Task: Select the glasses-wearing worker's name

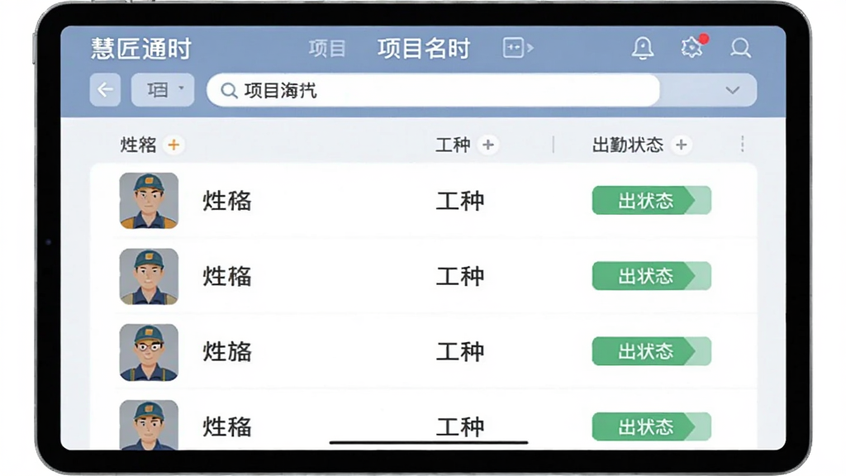Action: click(227, 352)
